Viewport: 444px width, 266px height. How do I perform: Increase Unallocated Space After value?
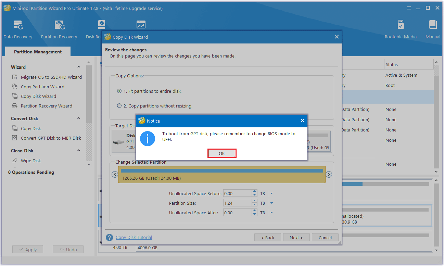tap(254, 211)
